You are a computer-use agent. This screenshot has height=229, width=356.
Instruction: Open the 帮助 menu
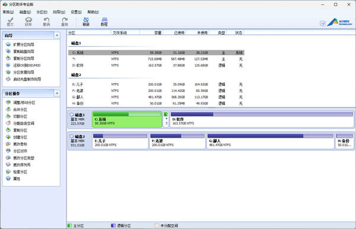pyautogui.click(x=93, y=12)
